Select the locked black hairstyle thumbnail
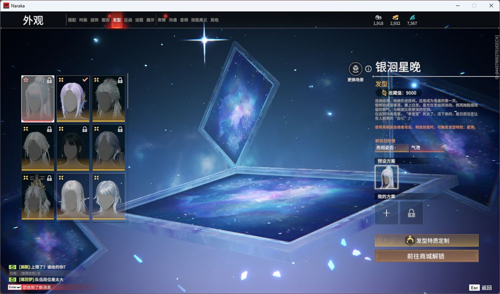Image resolution: width=500 pixels, height=294 pixels. click(x=73, y=147)
